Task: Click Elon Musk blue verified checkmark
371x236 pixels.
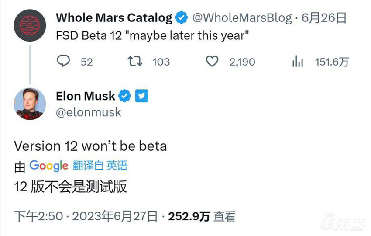Action: (x=125, y=96)
